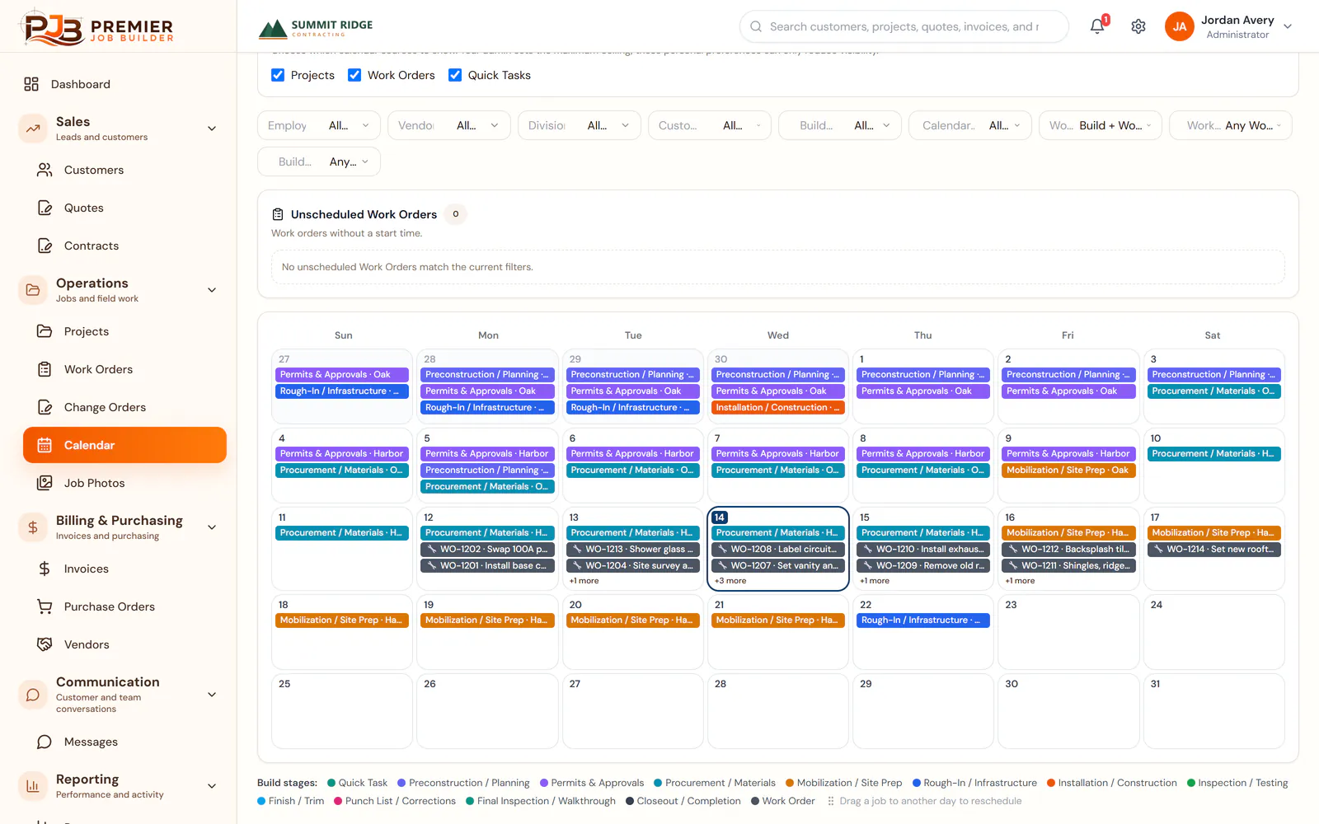Click the Work Orders clipboard icon
Viewport: 1319px width, 824px height.
pos(45,369)
